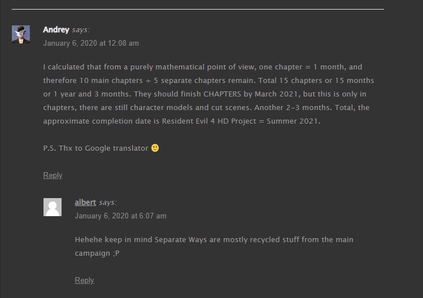The image size is (423, 298).
Task: Click the smiley emoji after Google translator
Action: click(x=155, y=148)
